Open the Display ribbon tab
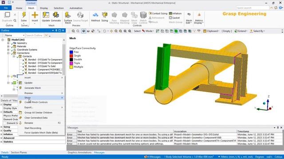This screenshot has height=159, width=284. (x=44, y=8)
